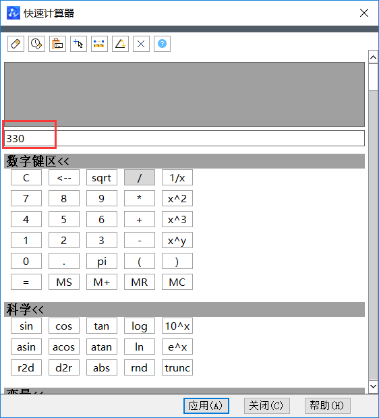Click the paste value to command line icon
The image size is (379, 418).
pyautogui.click(x=57, y=44)
